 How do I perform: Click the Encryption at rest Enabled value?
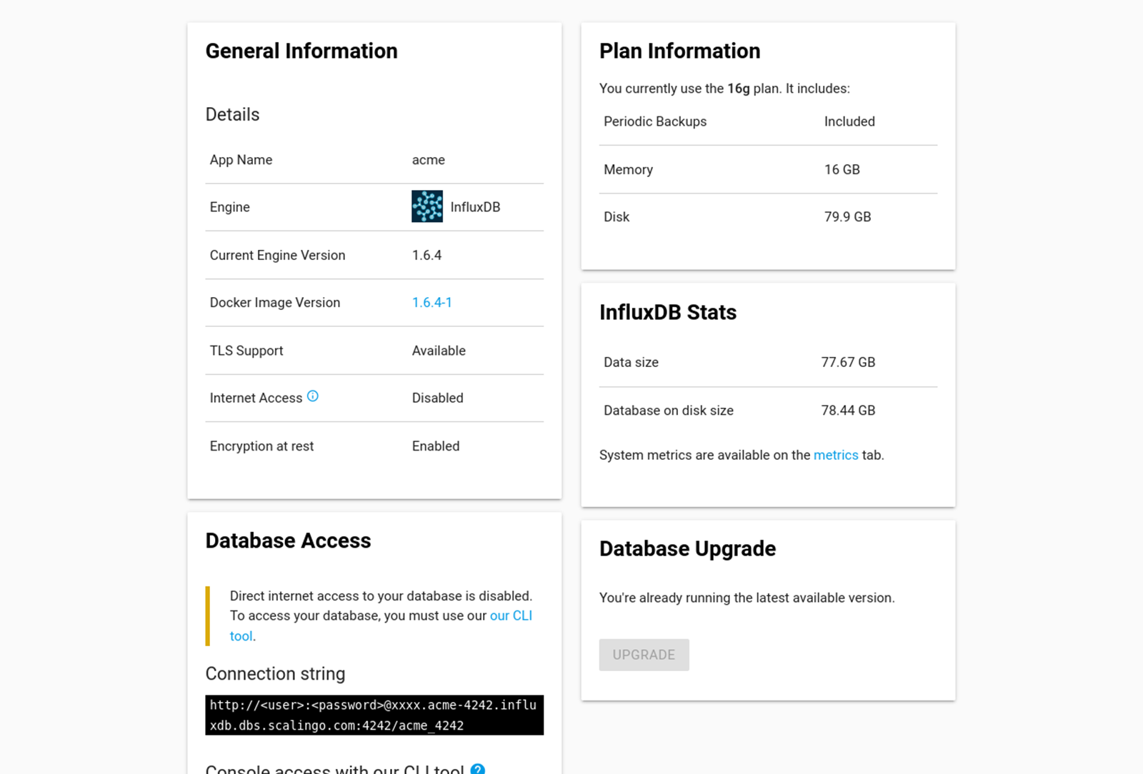436,446
